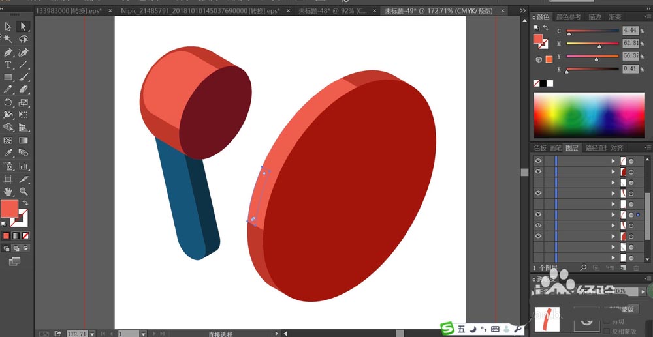Open the artboard number dropdown
653x337 pixels.
(x=143, y=334)
